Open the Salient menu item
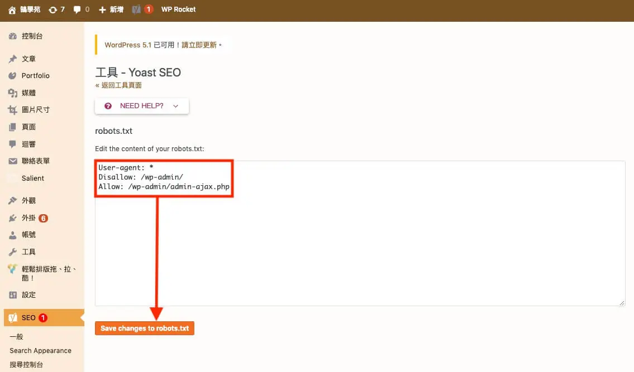This screenshot has height=372, width=634. (x=33, y=178)
